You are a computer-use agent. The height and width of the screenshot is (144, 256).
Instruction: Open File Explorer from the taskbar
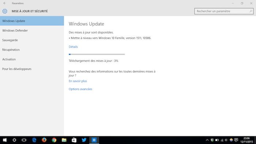tap(64, 140)
